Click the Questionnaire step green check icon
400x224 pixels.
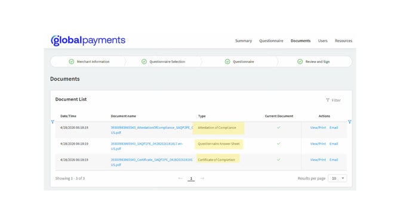[227, 61]
